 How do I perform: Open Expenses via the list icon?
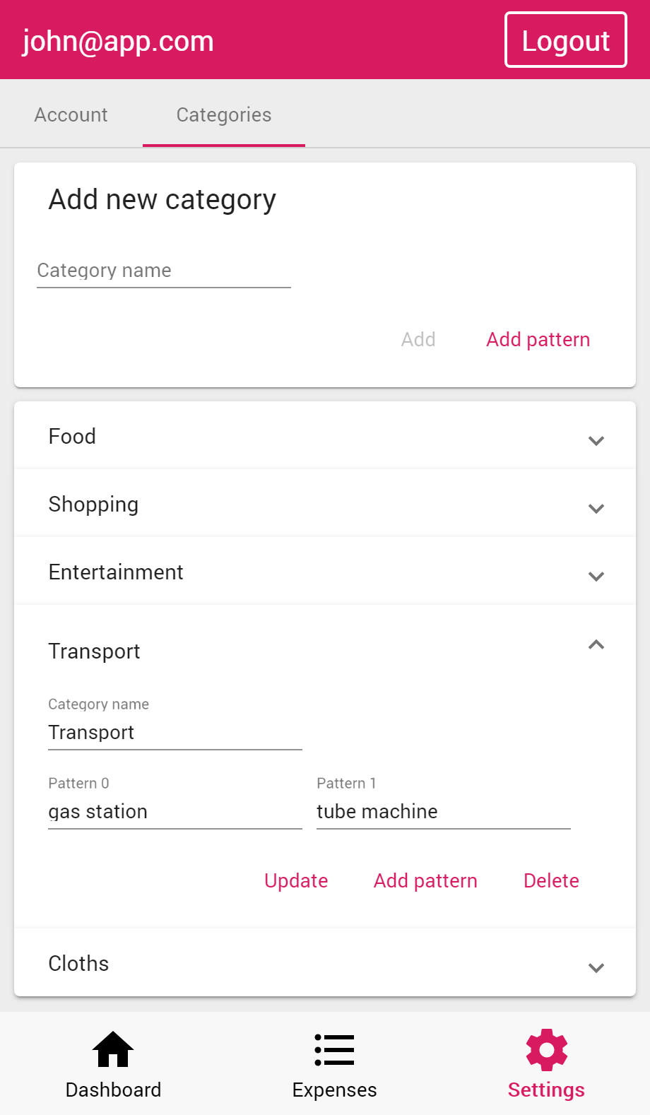pos(334,1049)
